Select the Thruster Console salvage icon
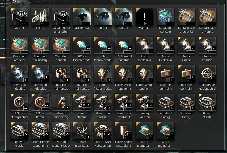Viewport: 227px width, 153px height. (61, 45)
